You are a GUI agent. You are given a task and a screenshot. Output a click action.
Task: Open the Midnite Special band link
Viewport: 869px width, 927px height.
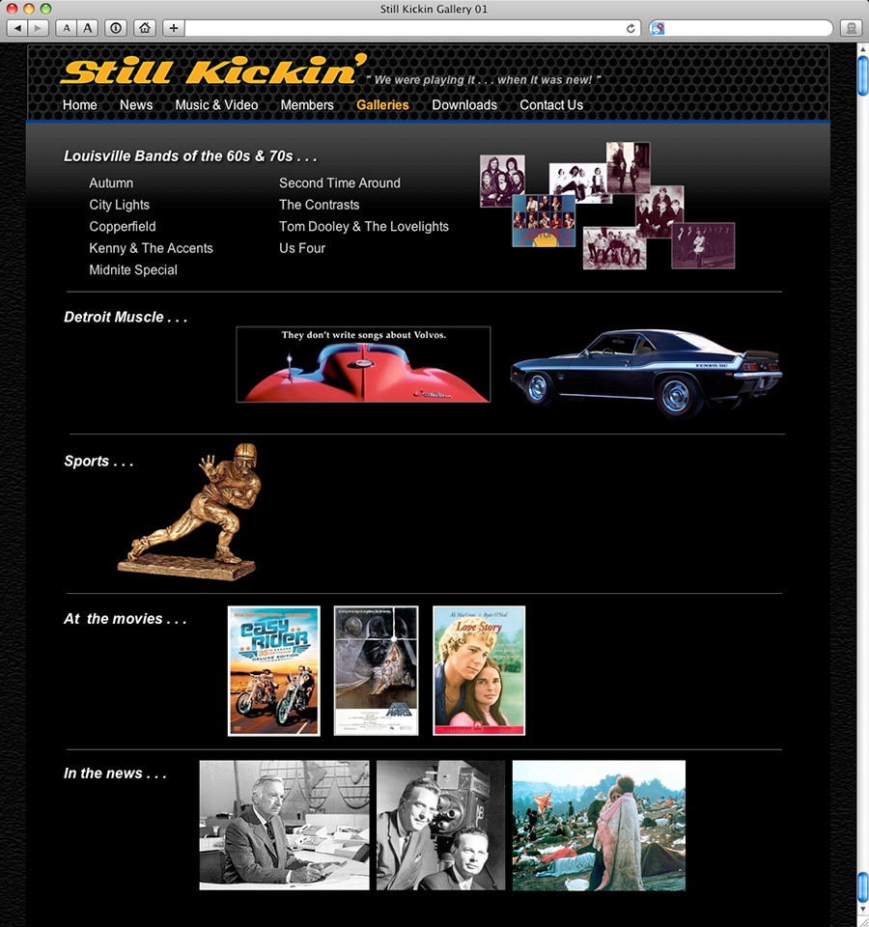[133, 270]
